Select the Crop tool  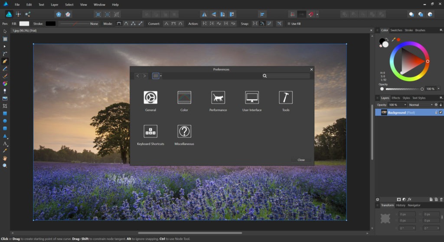coord(5,106)
